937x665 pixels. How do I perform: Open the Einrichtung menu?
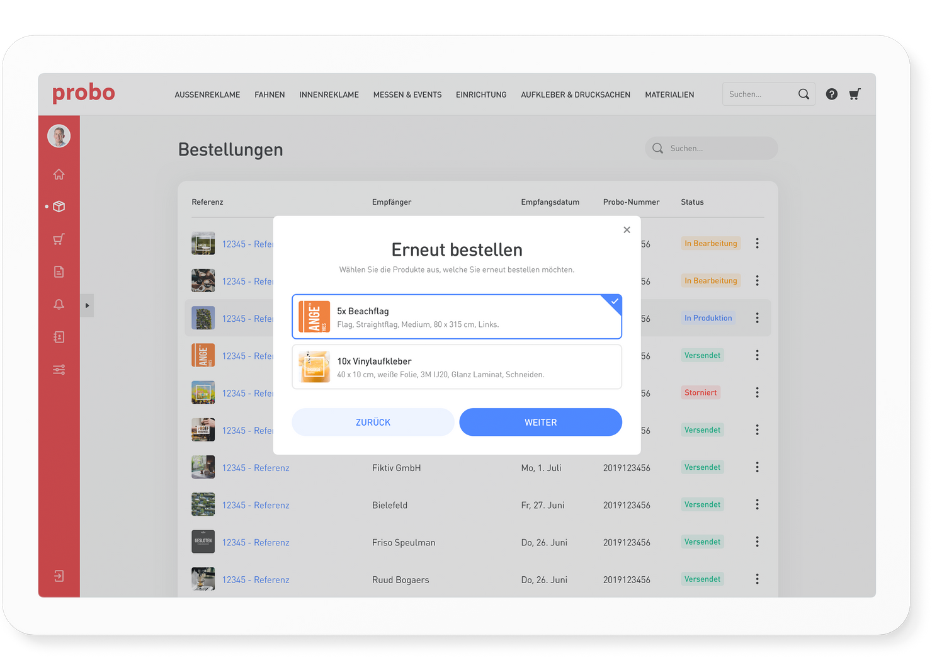481,94
